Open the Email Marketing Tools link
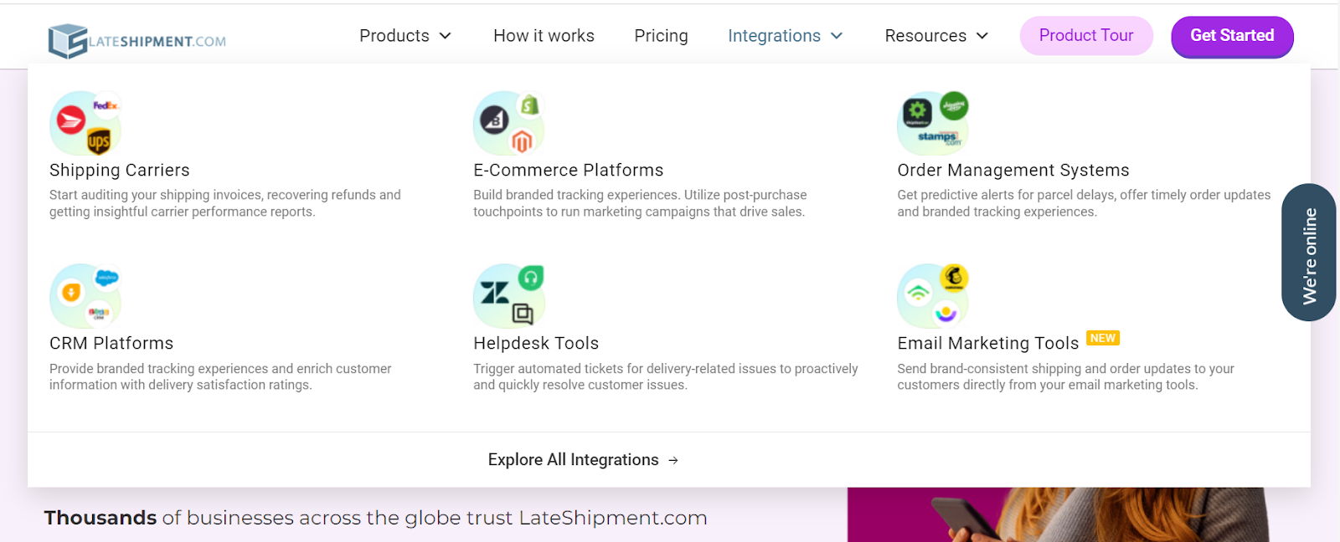 988,343
